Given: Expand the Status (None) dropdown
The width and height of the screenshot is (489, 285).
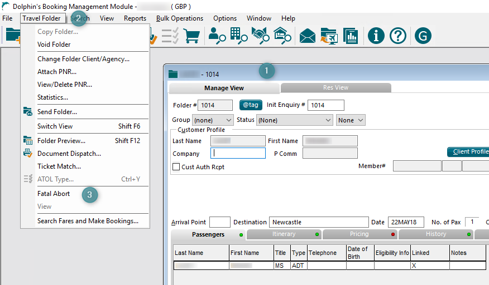Looking at the screenshot, I should [294, 120].
